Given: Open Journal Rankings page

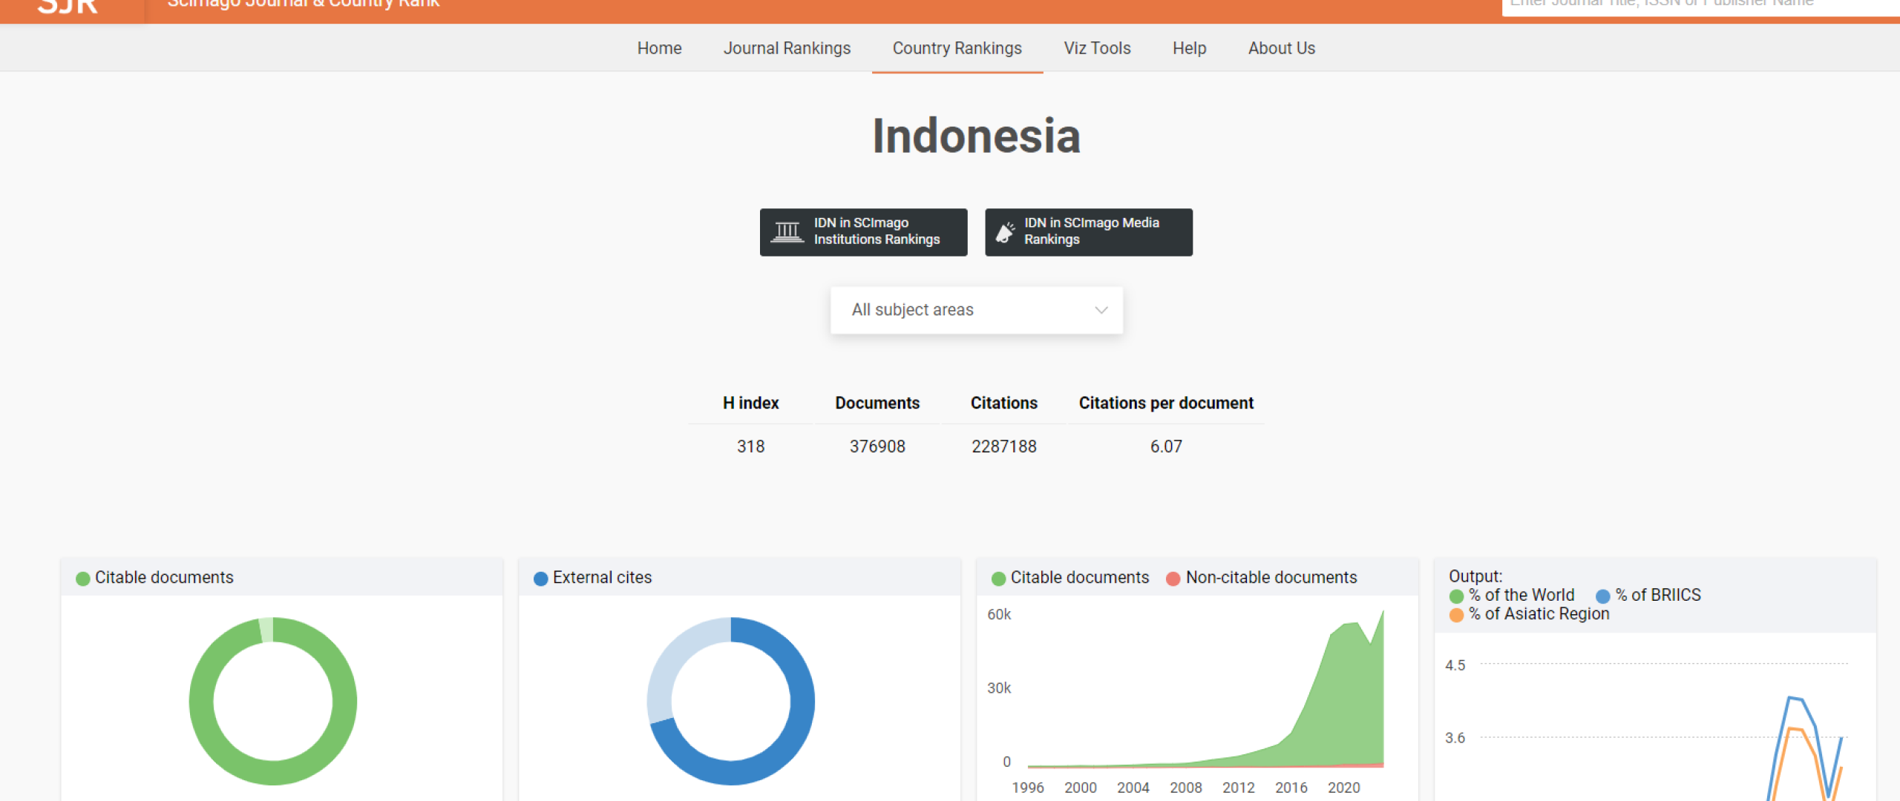Looking at the screenshot, I should [787, 48].
